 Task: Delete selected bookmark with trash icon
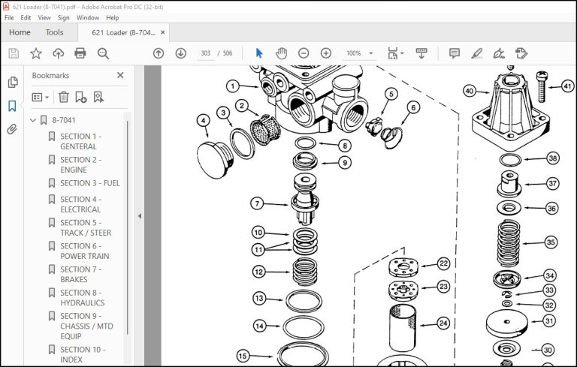tap(64, 97)
